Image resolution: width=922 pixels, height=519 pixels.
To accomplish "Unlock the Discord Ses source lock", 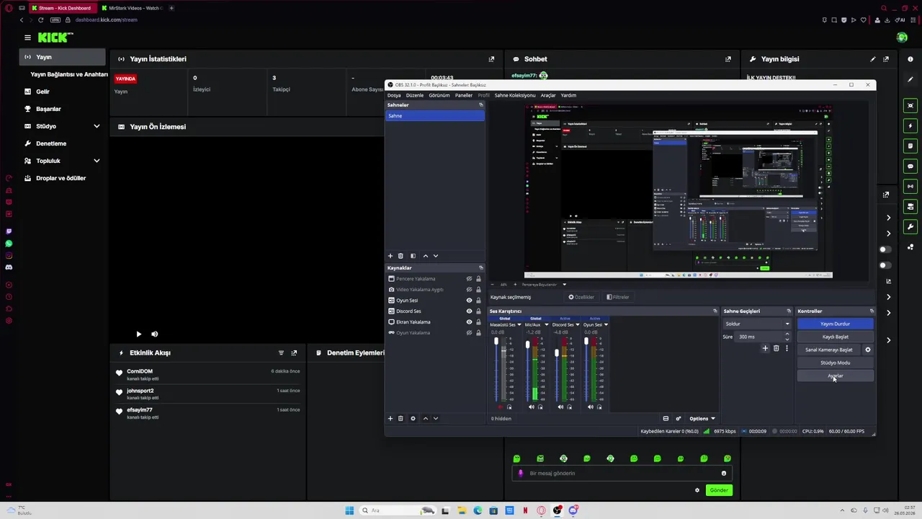I will point(478,311).
